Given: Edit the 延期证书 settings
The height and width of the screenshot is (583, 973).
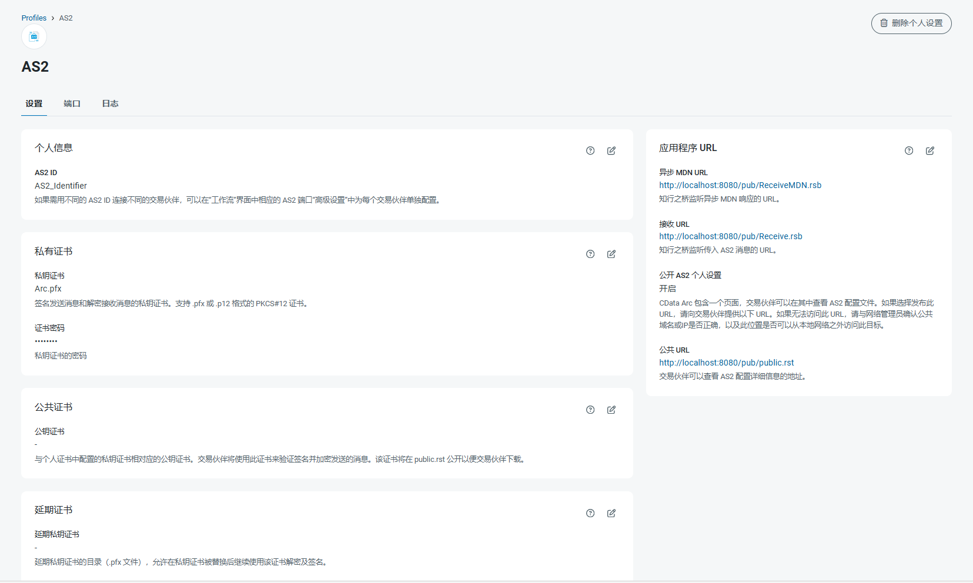Looking at the screenshot, I should [x=611, y=513].
